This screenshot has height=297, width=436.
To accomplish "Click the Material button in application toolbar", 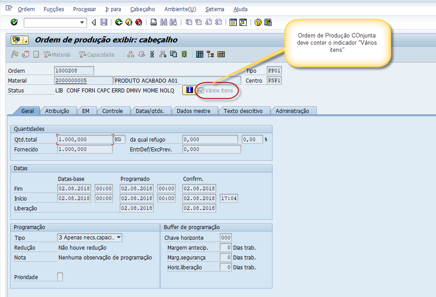I will (57, 54).
